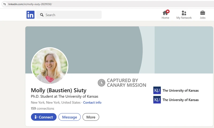This screenshot has height=128, width=214.
Task: Open the Home navigation icon
Action: point(165,13)
